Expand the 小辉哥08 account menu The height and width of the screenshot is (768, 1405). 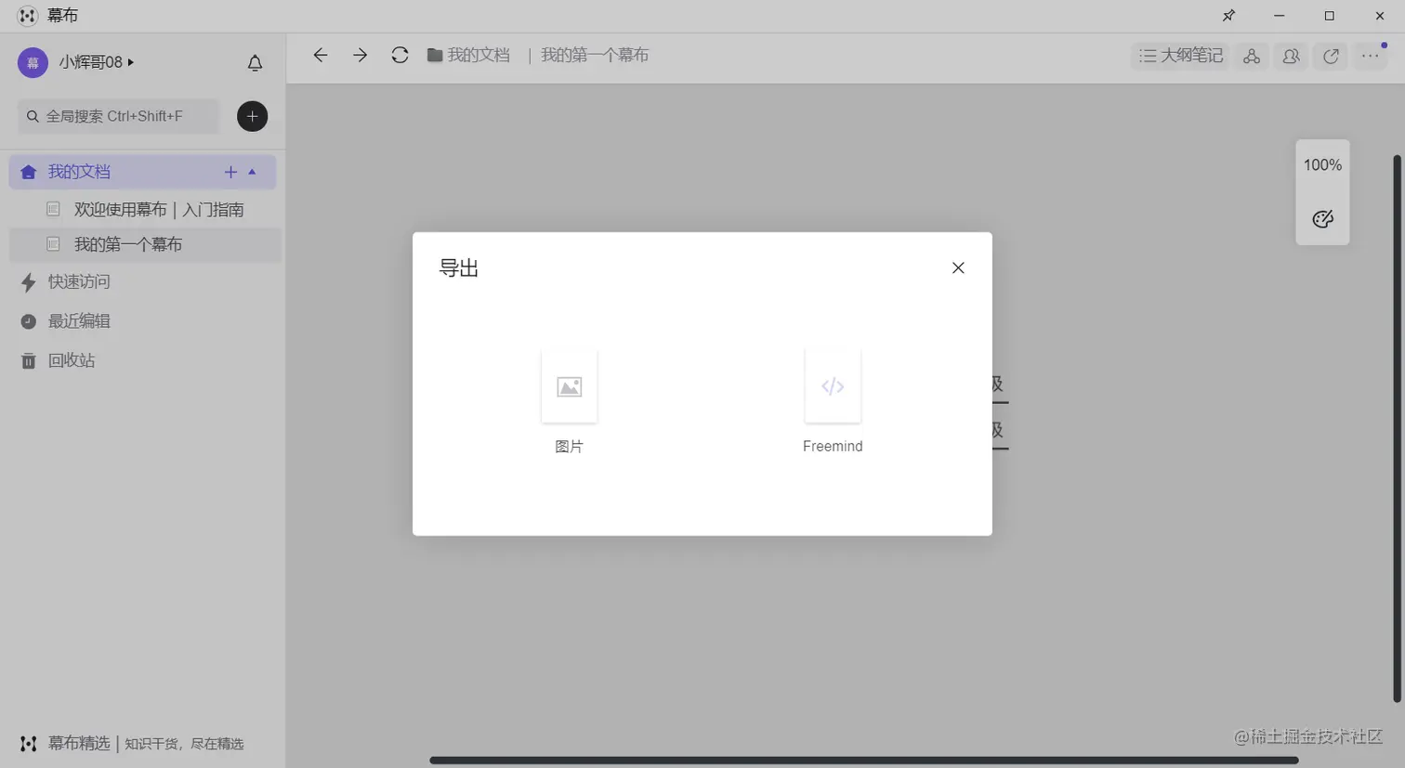pos(93,61)
